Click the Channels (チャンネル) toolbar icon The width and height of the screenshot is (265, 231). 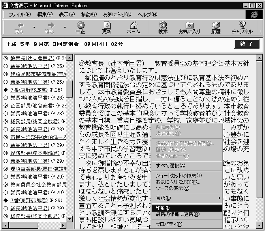[x=242, y=27]
